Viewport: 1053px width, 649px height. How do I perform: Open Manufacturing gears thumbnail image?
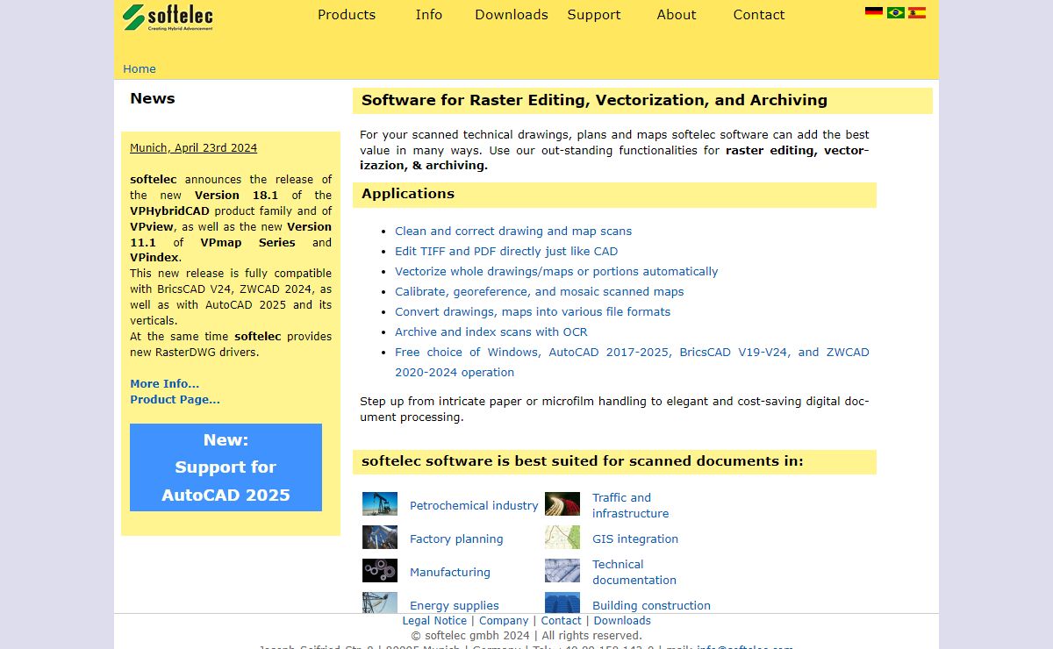380,571
